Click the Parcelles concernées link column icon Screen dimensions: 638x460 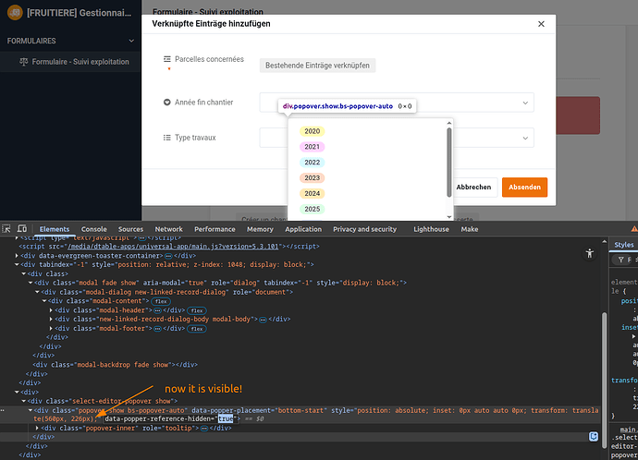(167, 59)
